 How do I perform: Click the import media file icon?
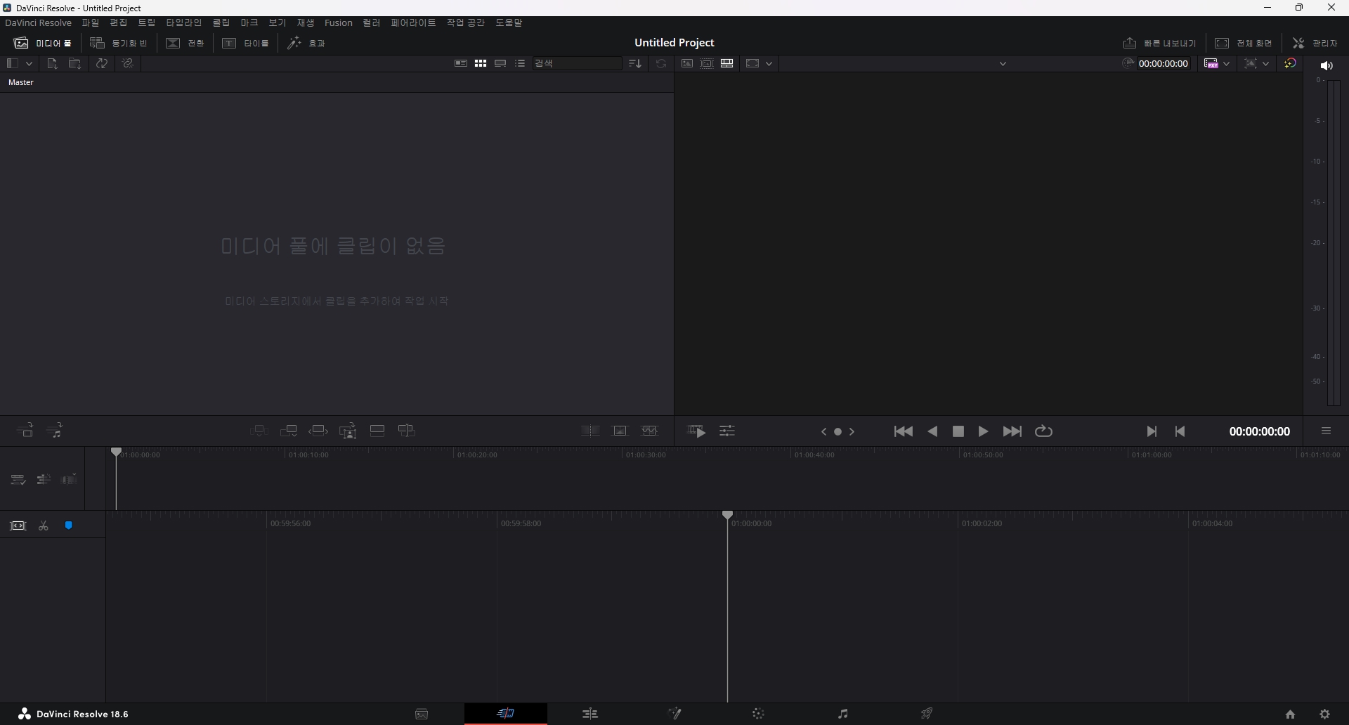(x=52, y=63)
